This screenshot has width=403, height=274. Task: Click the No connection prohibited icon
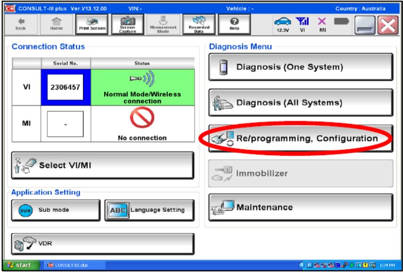(x=142, y=117)
